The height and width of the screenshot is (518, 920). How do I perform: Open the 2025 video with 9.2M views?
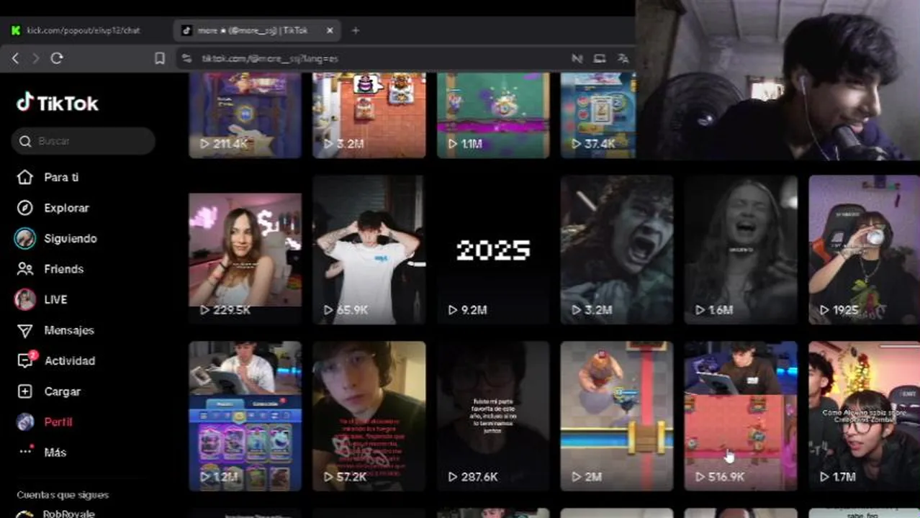point(493,250)
